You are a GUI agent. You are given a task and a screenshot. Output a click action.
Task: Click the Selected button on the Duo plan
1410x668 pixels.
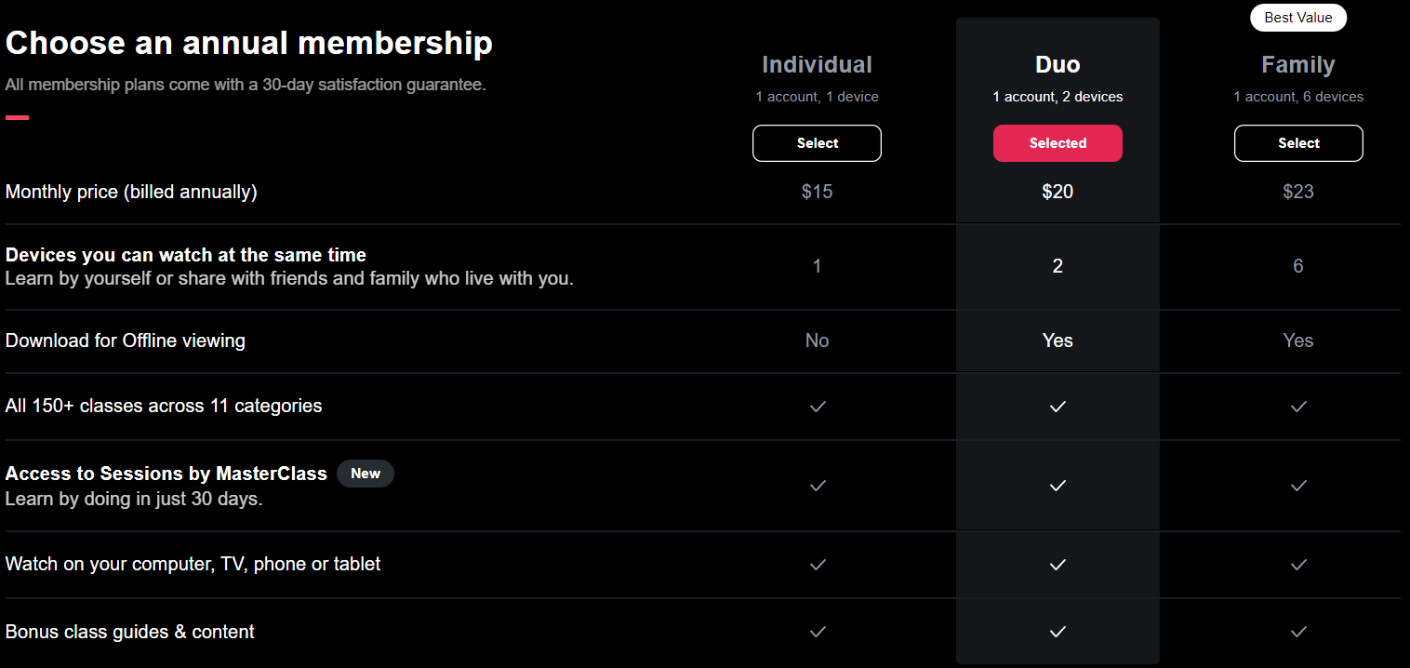1057,143
